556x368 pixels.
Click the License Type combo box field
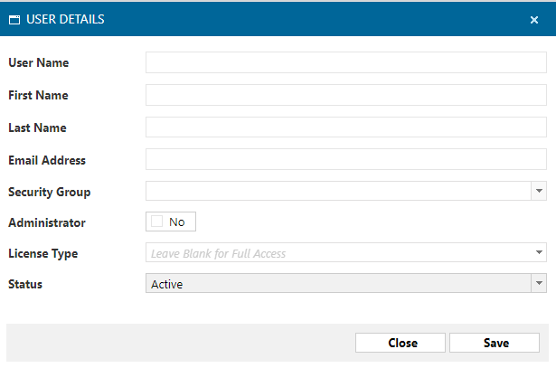pos(338,253)
